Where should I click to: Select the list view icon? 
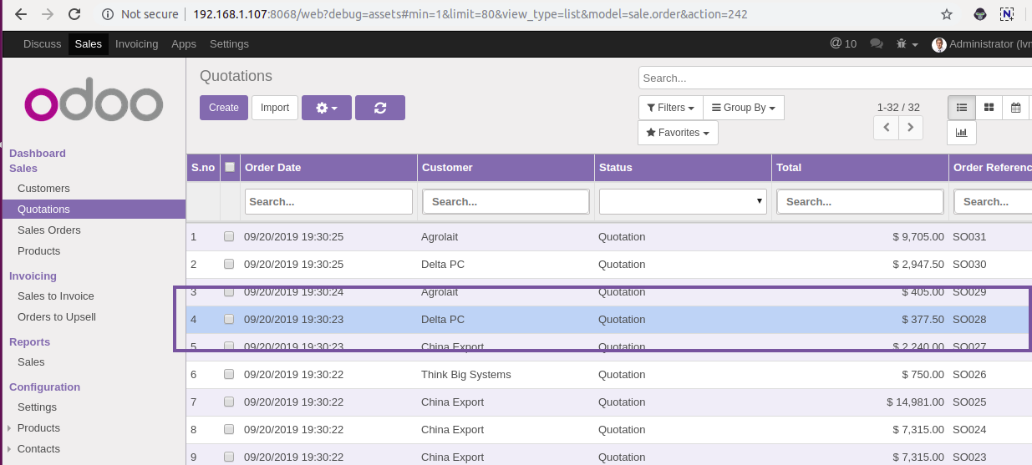tap(962, 108)
